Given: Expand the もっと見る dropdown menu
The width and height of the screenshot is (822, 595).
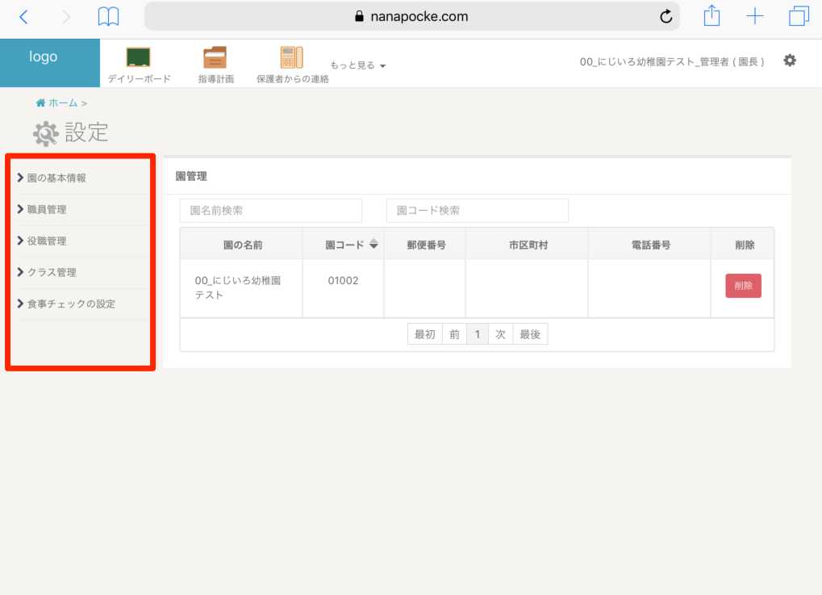Looking at the screenshot, I should tap(357, 65).
